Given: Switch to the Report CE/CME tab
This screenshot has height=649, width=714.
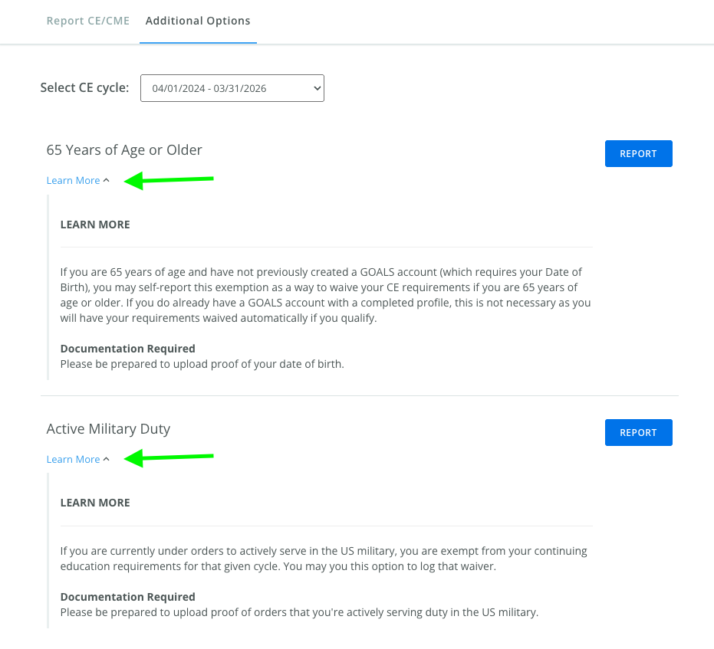Looking at the screenshot, I should tap(87, 21).
